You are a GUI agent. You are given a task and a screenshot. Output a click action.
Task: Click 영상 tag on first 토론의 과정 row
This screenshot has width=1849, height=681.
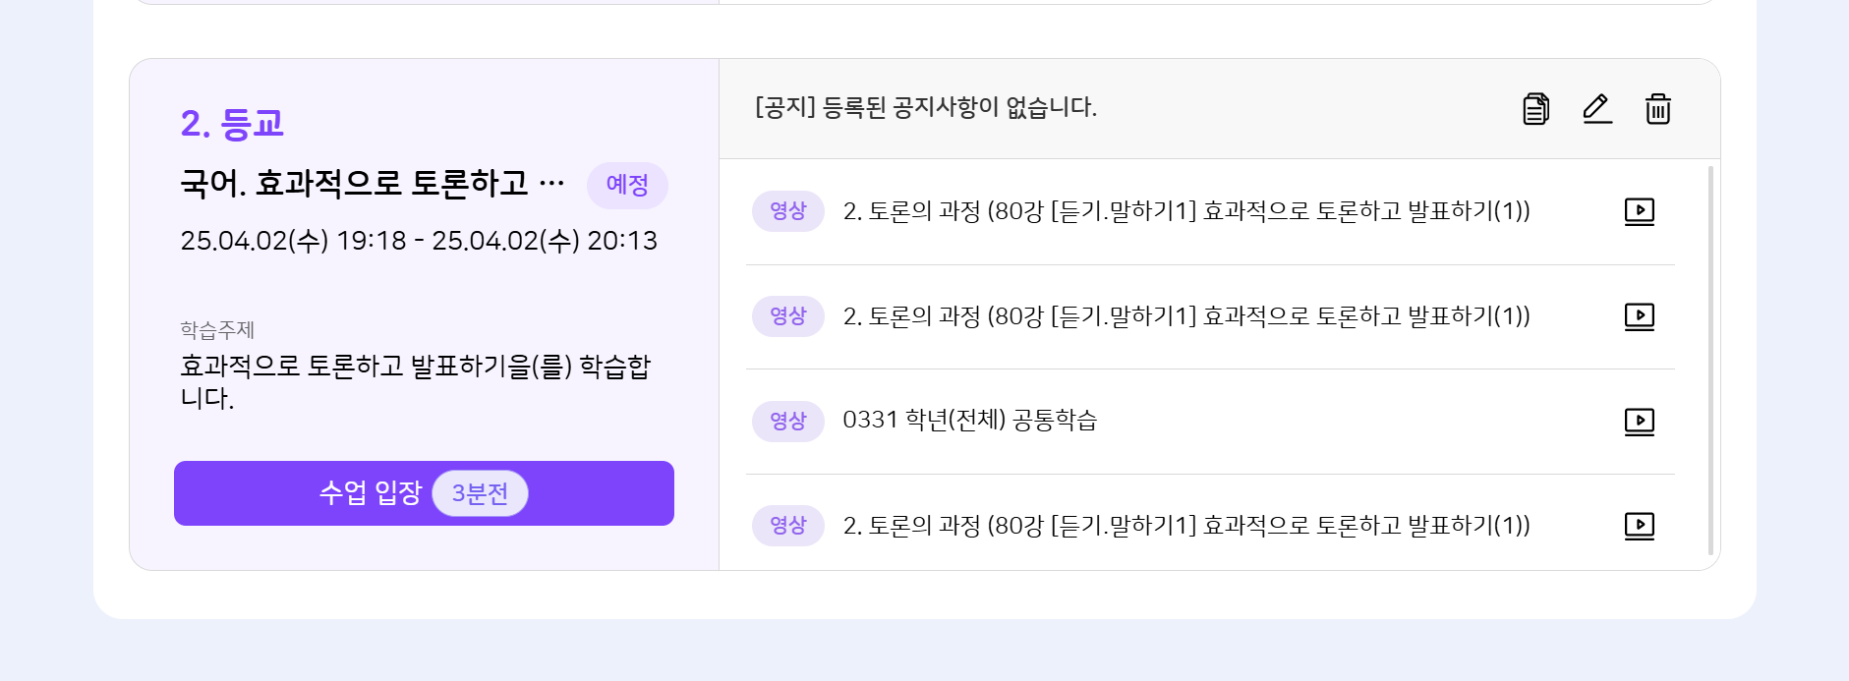(787, 211)
